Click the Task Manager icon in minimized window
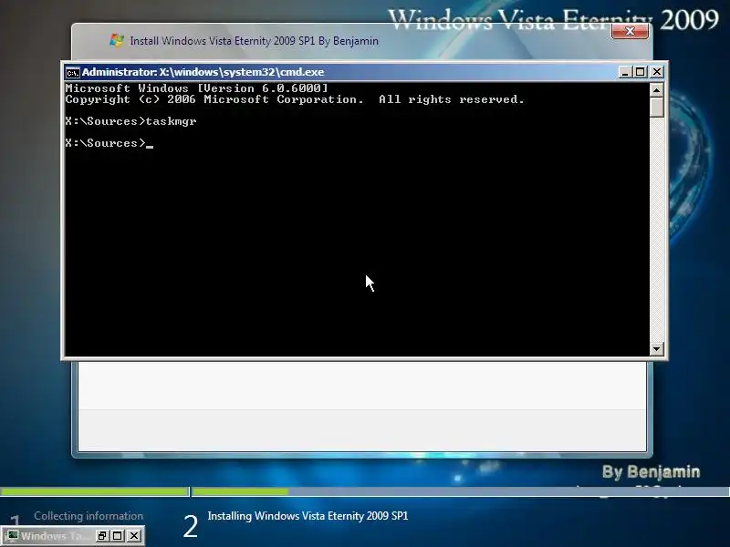The image size is (730, 547). (x=13, y=536)
